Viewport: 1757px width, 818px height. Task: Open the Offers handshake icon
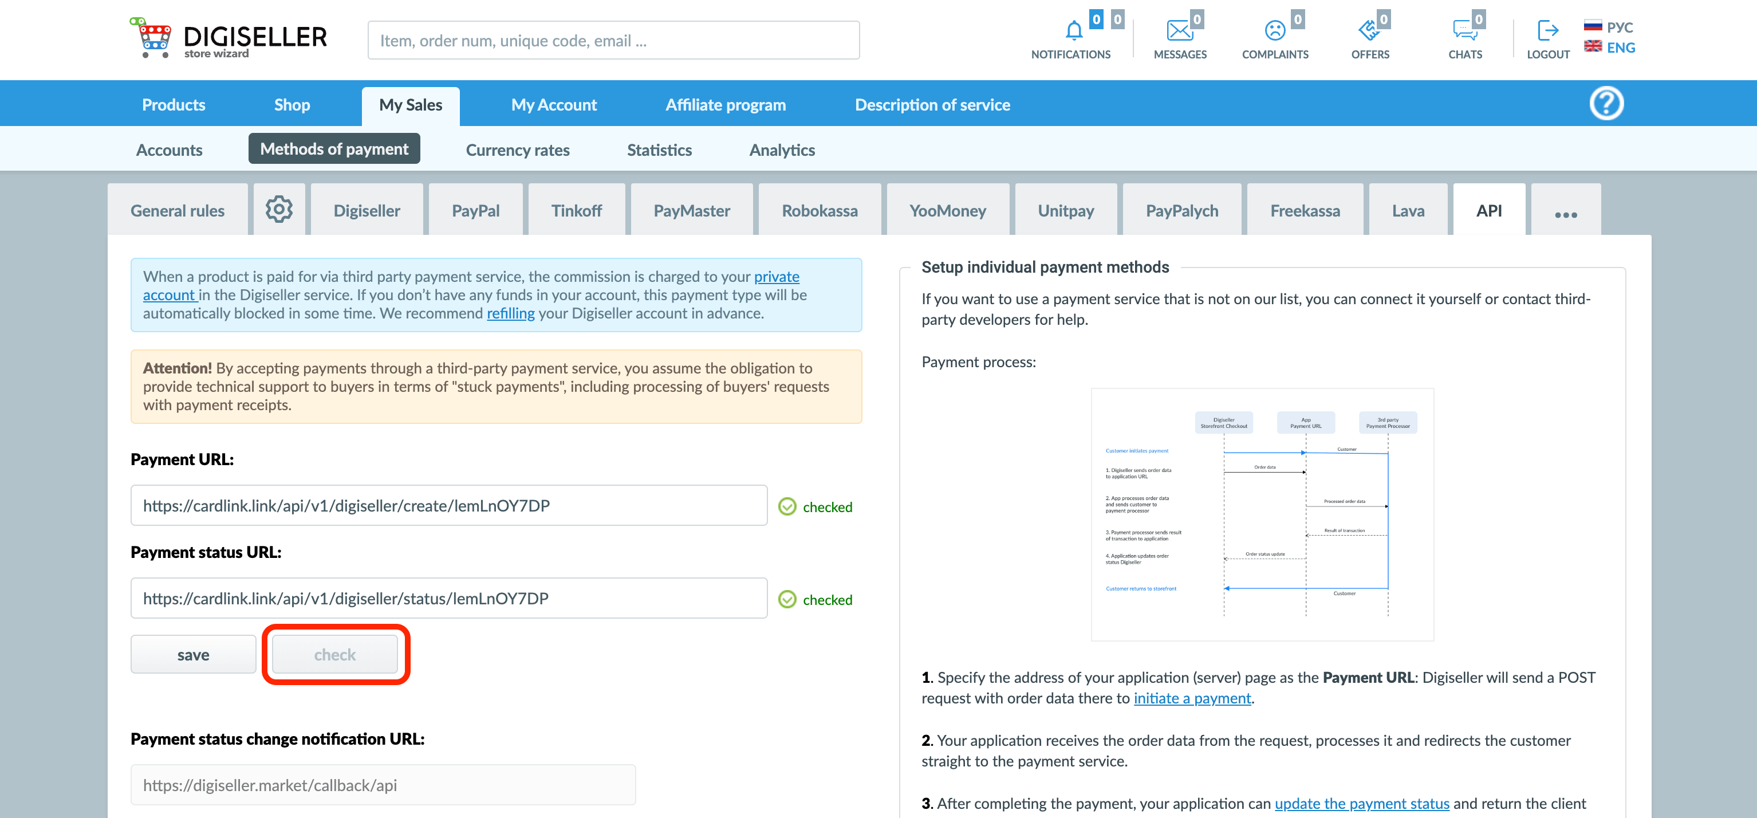(1369, 31)
